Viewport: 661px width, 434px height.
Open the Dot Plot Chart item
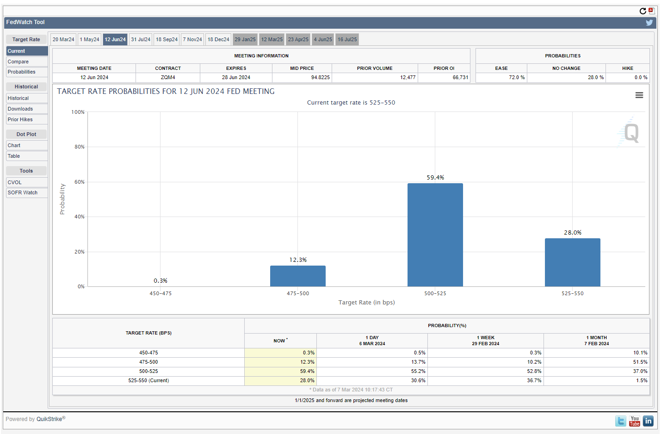point(14,145)
